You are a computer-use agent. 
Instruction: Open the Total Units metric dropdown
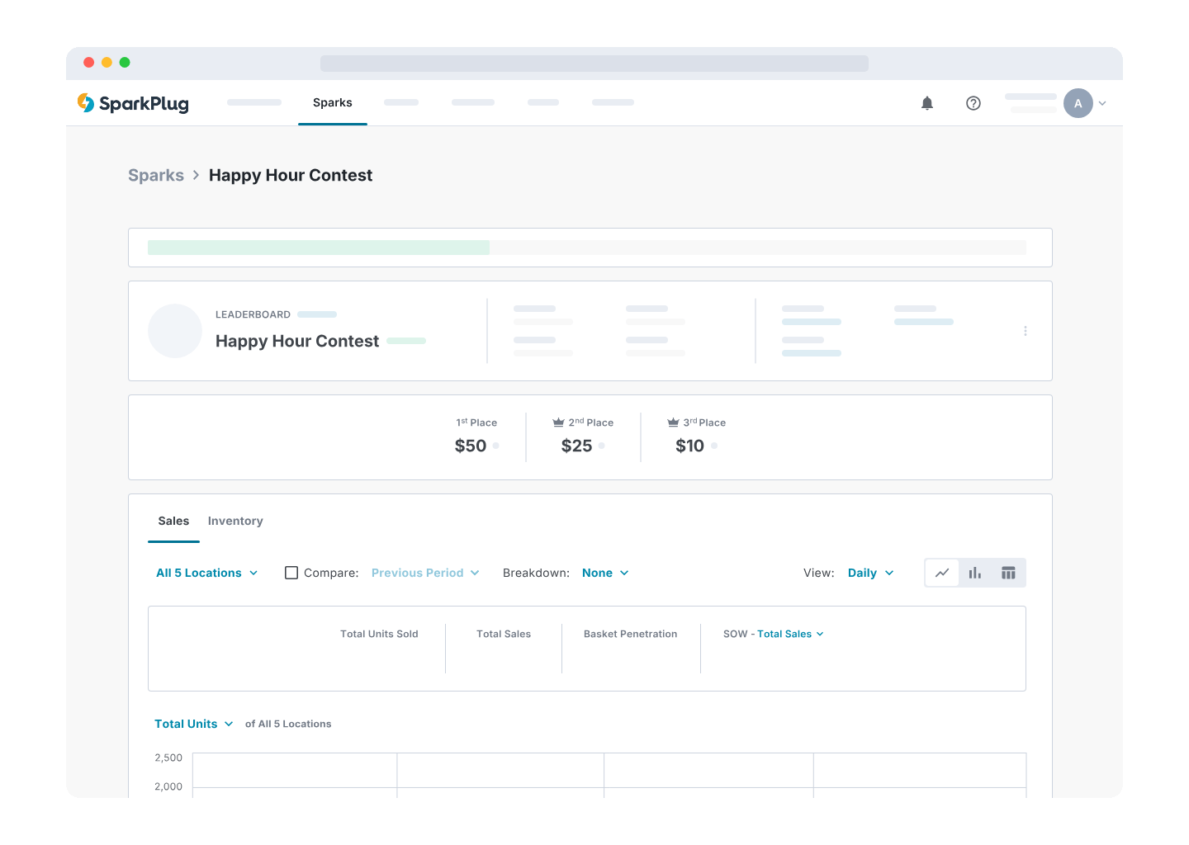(193, 724)
